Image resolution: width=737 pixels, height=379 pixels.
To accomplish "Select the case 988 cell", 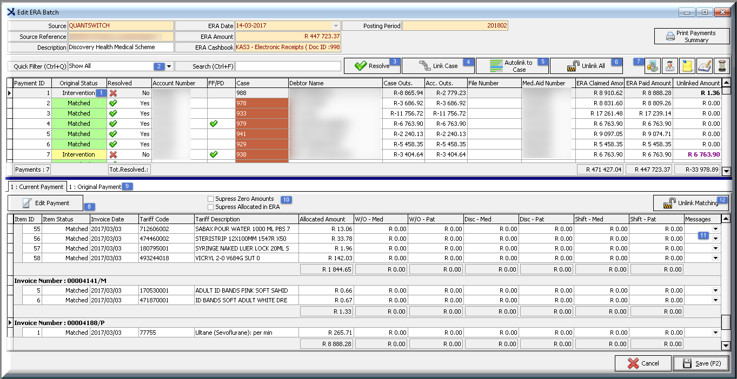I will (262, 93).
